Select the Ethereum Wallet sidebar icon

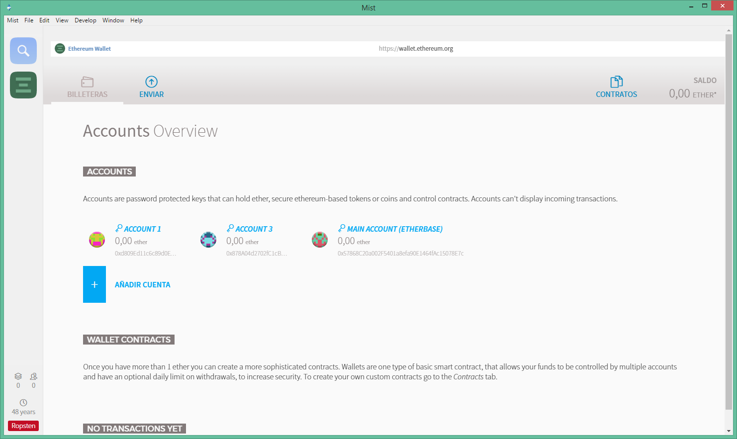click(x=23, y=85)
